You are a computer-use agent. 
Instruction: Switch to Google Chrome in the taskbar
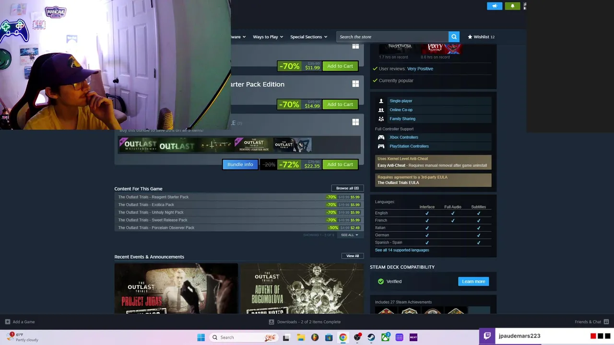(343, 337)
